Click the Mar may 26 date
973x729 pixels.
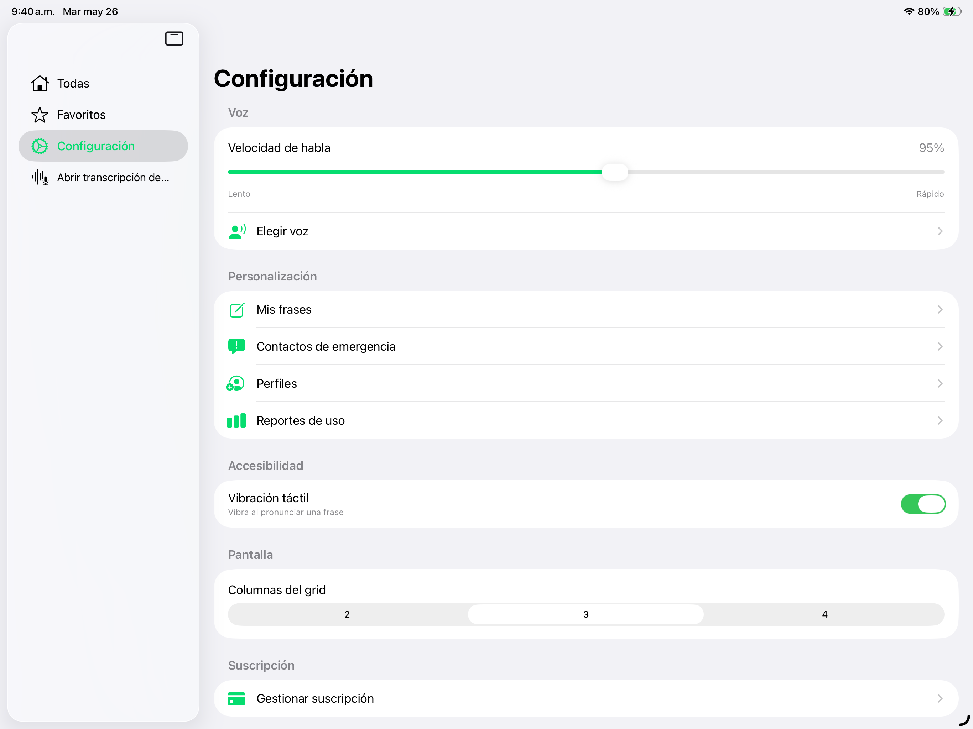[x=90, y=11]
